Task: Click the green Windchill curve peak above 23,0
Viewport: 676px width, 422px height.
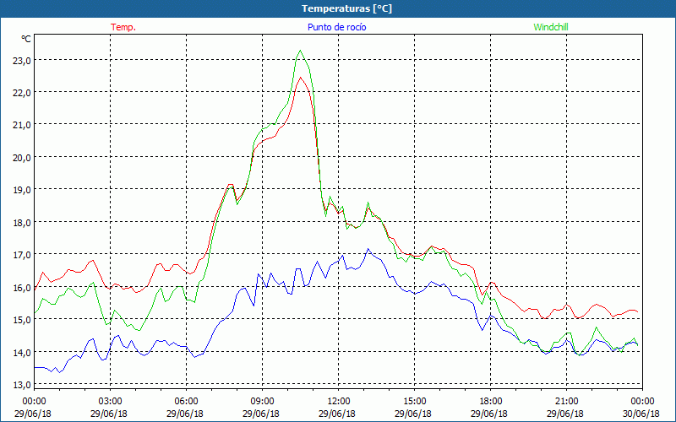Action: click(301, 51)
